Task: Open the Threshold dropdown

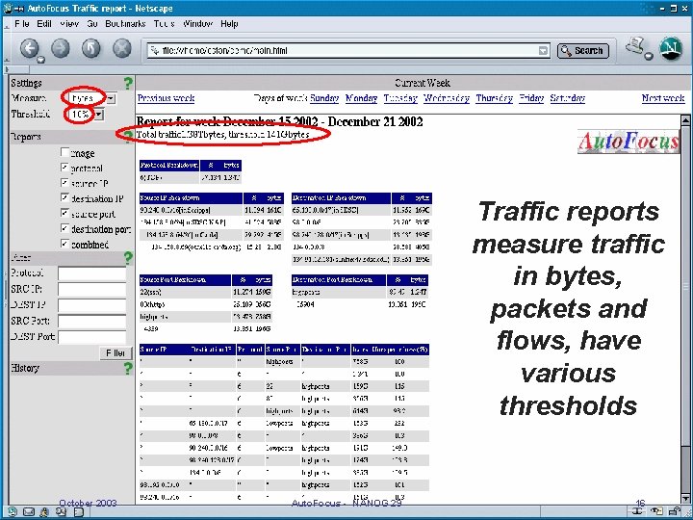Action: click(x=99, y=115)
